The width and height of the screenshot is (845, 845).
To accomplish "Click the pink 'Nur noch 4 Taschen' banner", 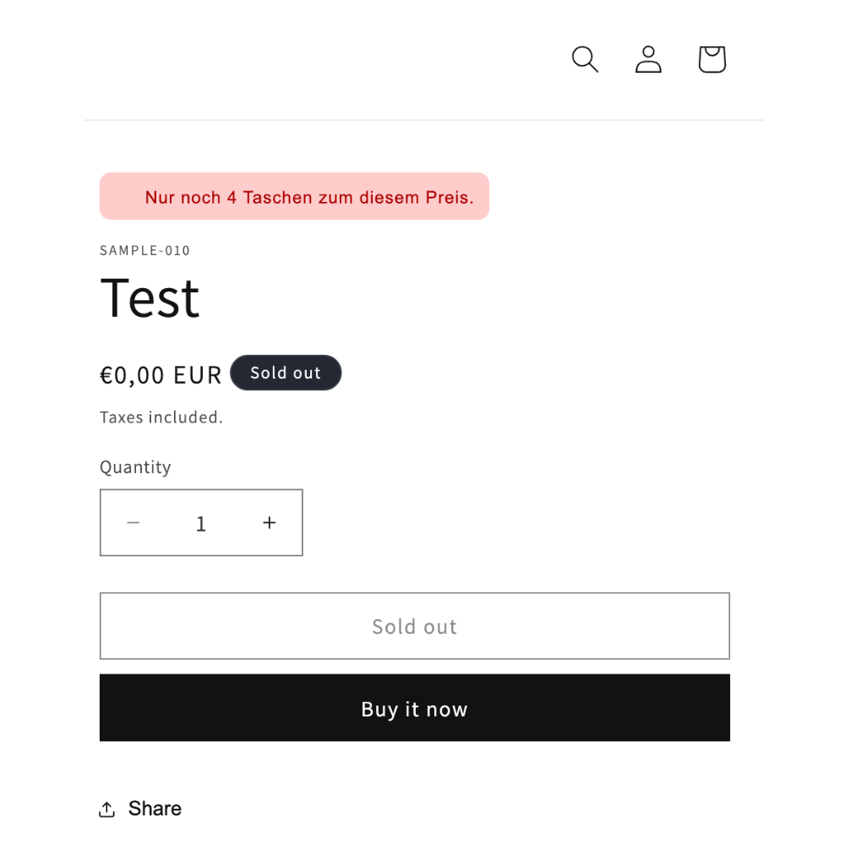I will point(294,196).
